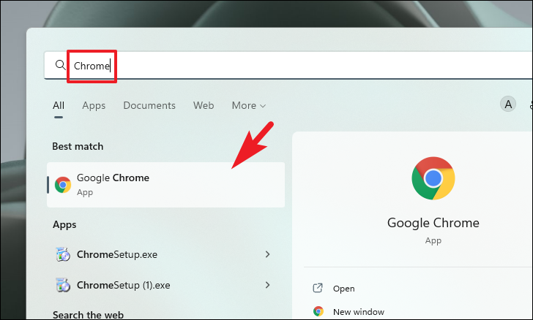The height and width of the screenshot is (320, 533).
Task: Click the Search the web heading
Action: (x=89, y=315)
